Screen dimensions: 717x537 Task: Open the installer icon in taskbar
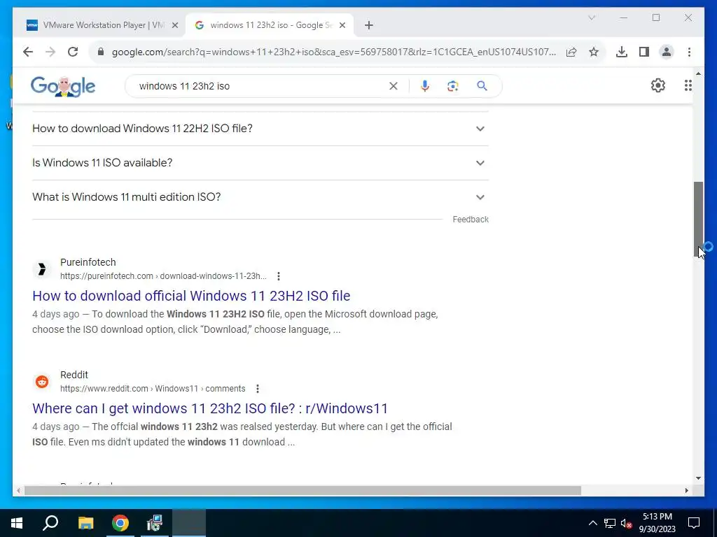coord(155,523)
